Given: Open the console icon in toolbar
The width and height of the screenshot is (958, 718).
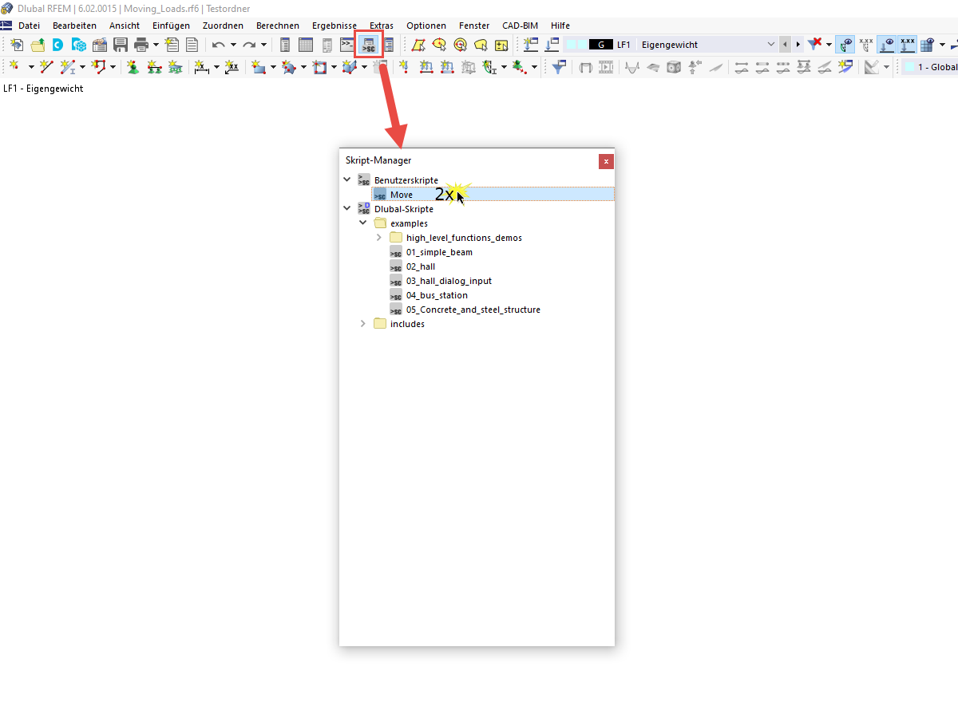Looking at the screenshot, I should (x=346, y=45).
